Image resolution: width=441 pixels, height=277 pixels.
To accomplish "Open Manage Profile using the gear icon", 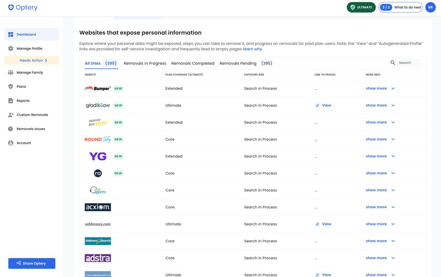I will [x=10, y=48].
